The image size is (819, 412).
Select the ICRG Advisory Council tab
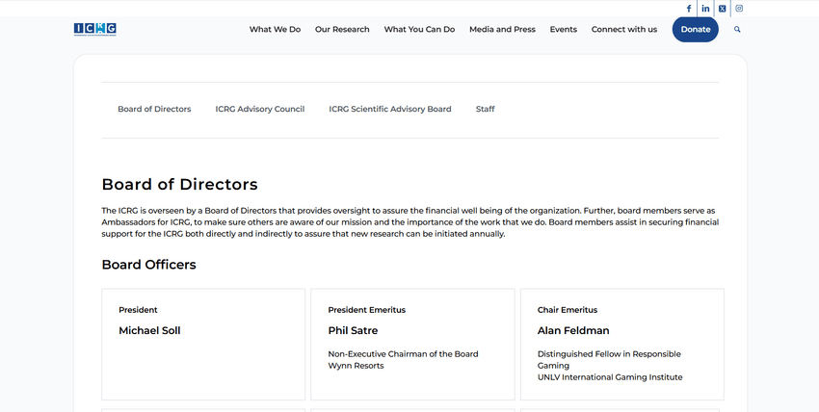pos(259,109)
